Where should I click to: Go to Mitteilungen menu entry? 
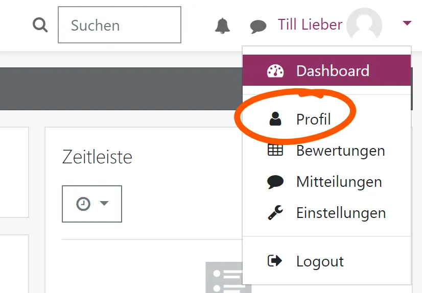[x=339, y=182]
